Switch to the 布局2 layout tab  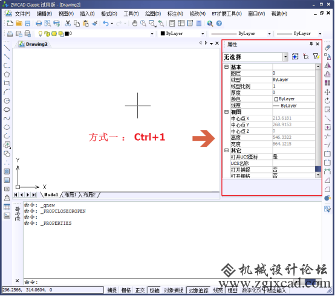click(89, 195)
